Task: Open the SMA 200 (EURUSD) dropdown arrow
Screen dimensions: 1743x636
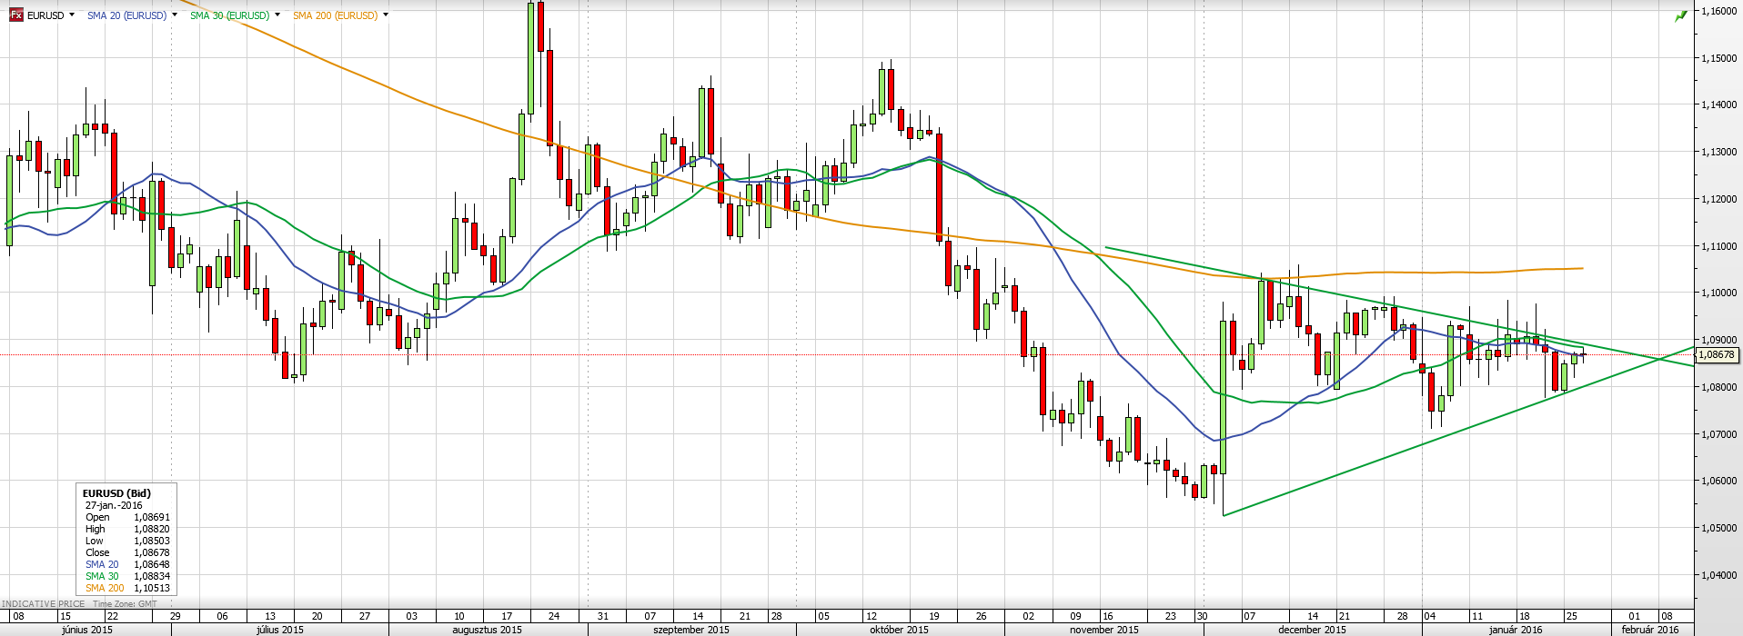Action: coord(386,15)
